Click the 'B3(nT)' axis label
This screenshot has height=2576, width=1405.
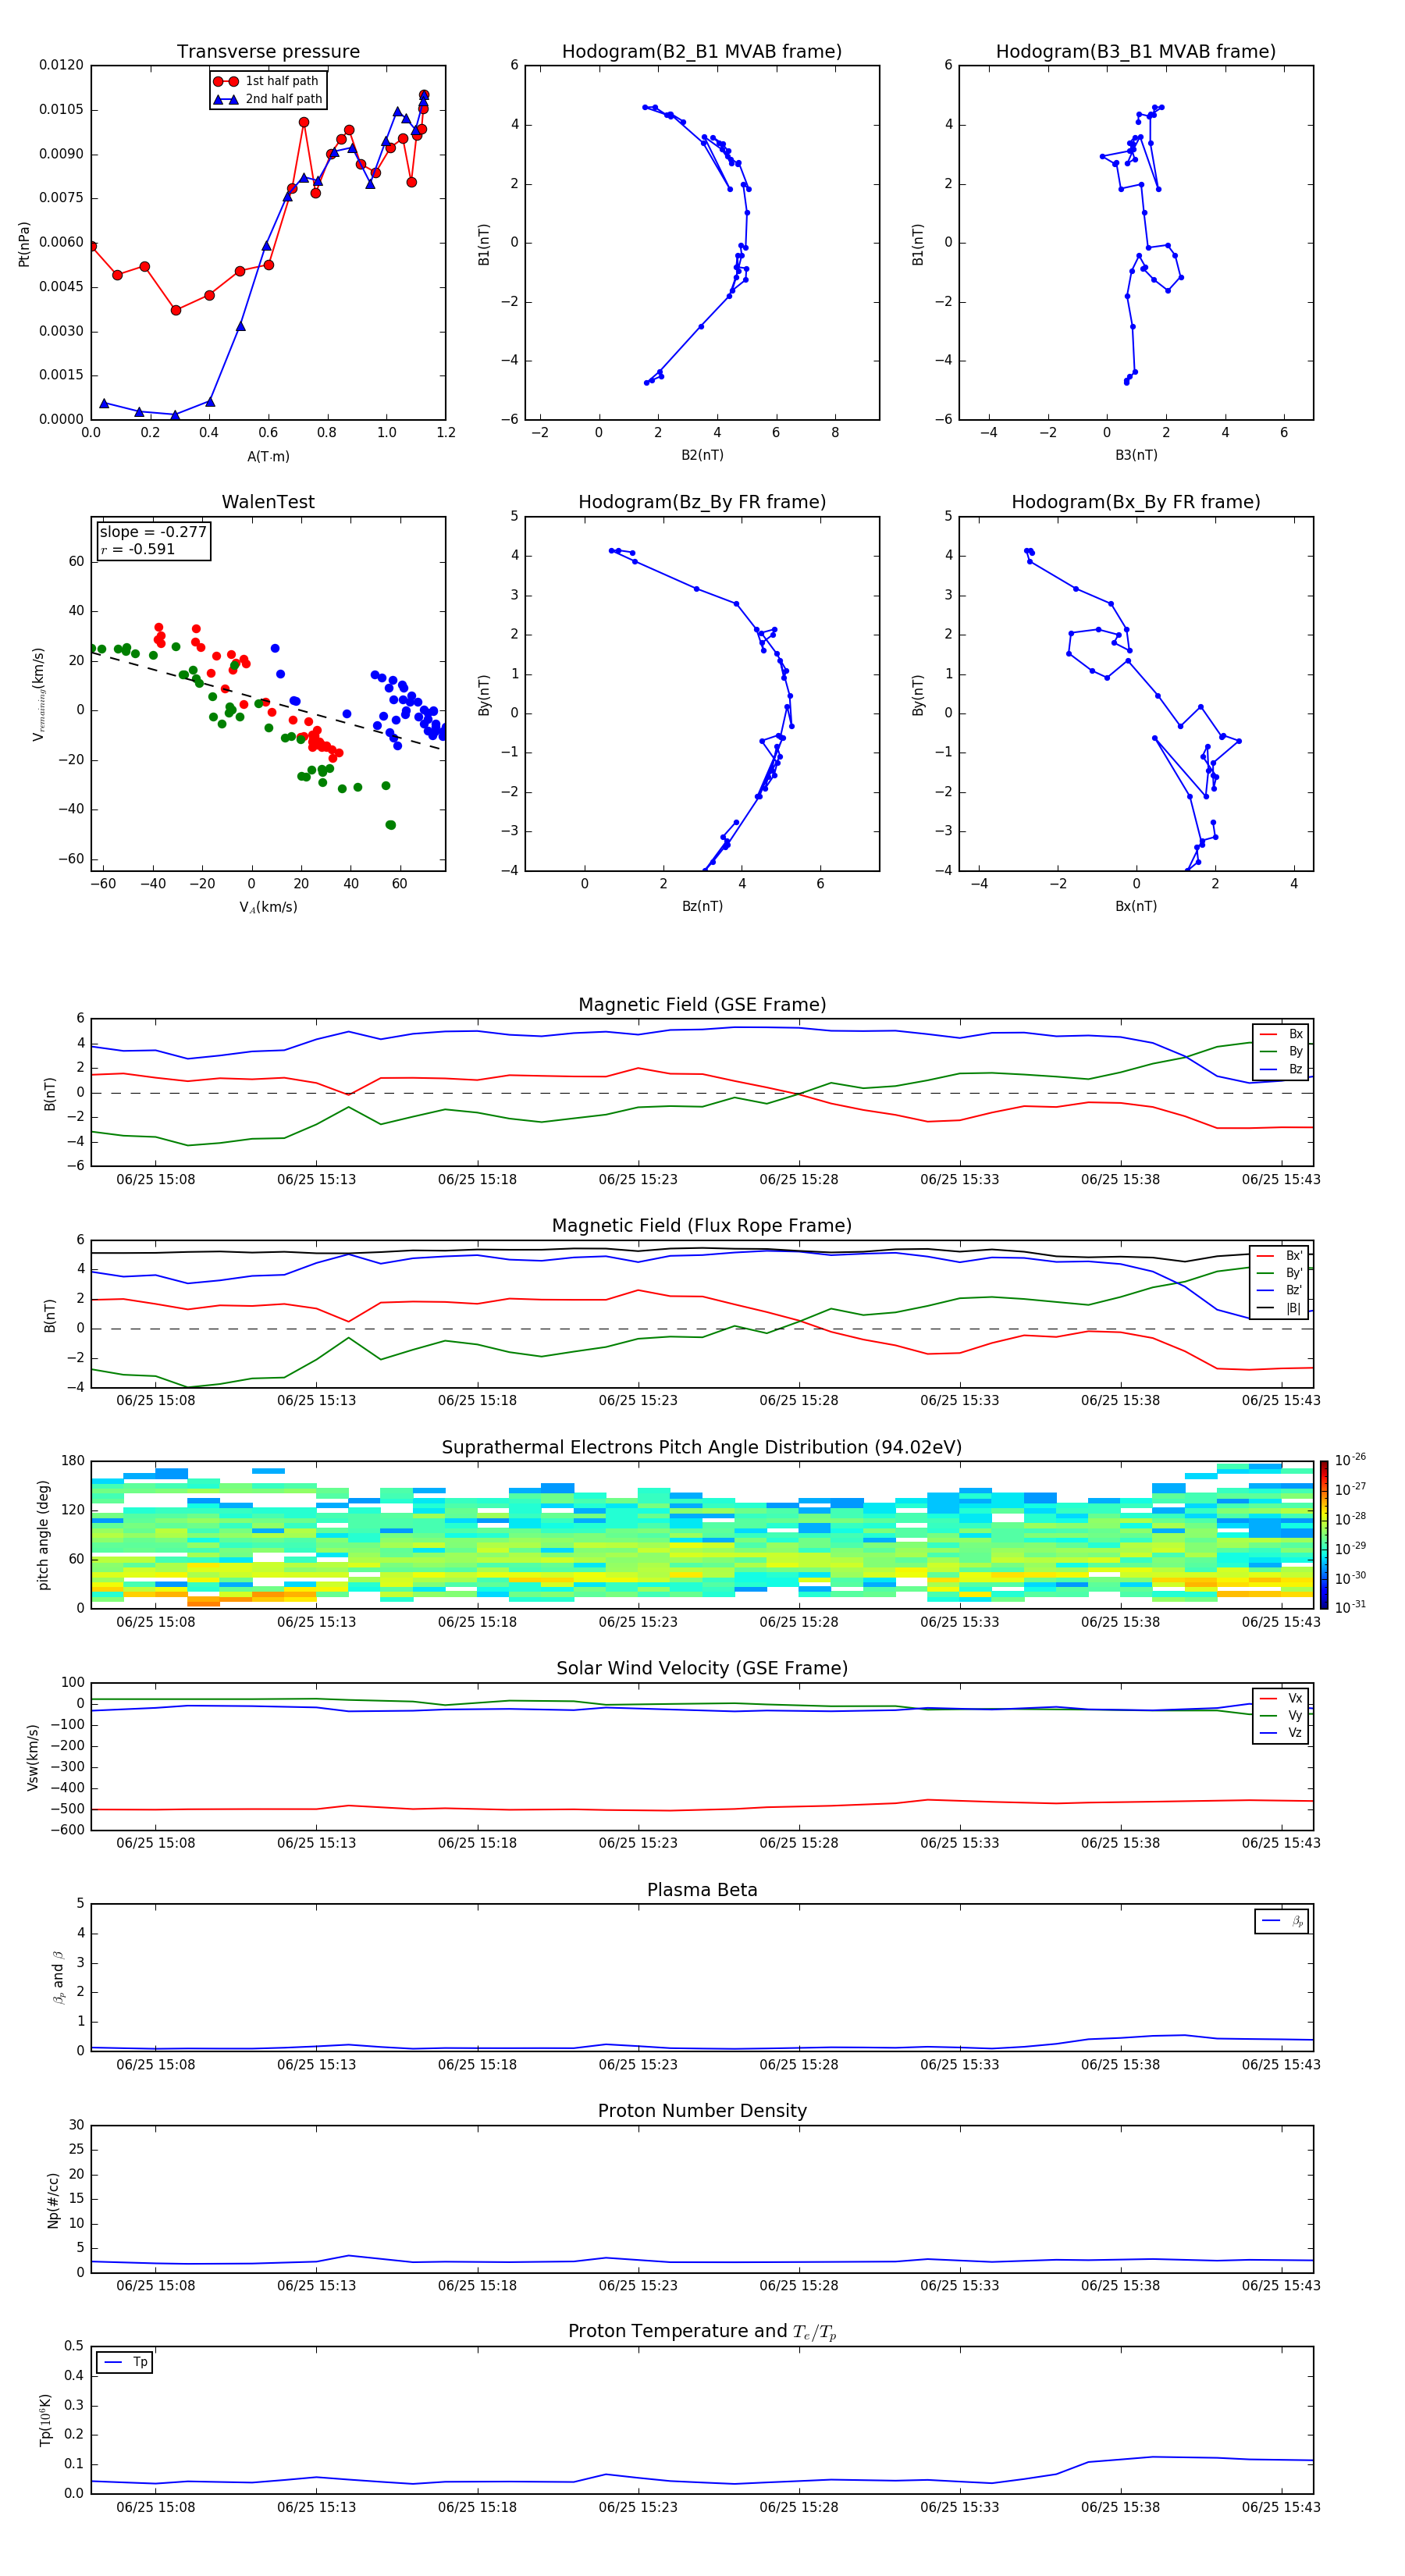[1136, 455]
